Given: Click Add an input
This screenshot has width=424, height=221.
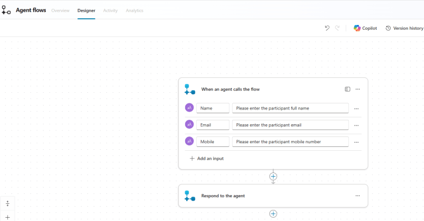Looking at the screenshot, I should [x=206, y=159].
